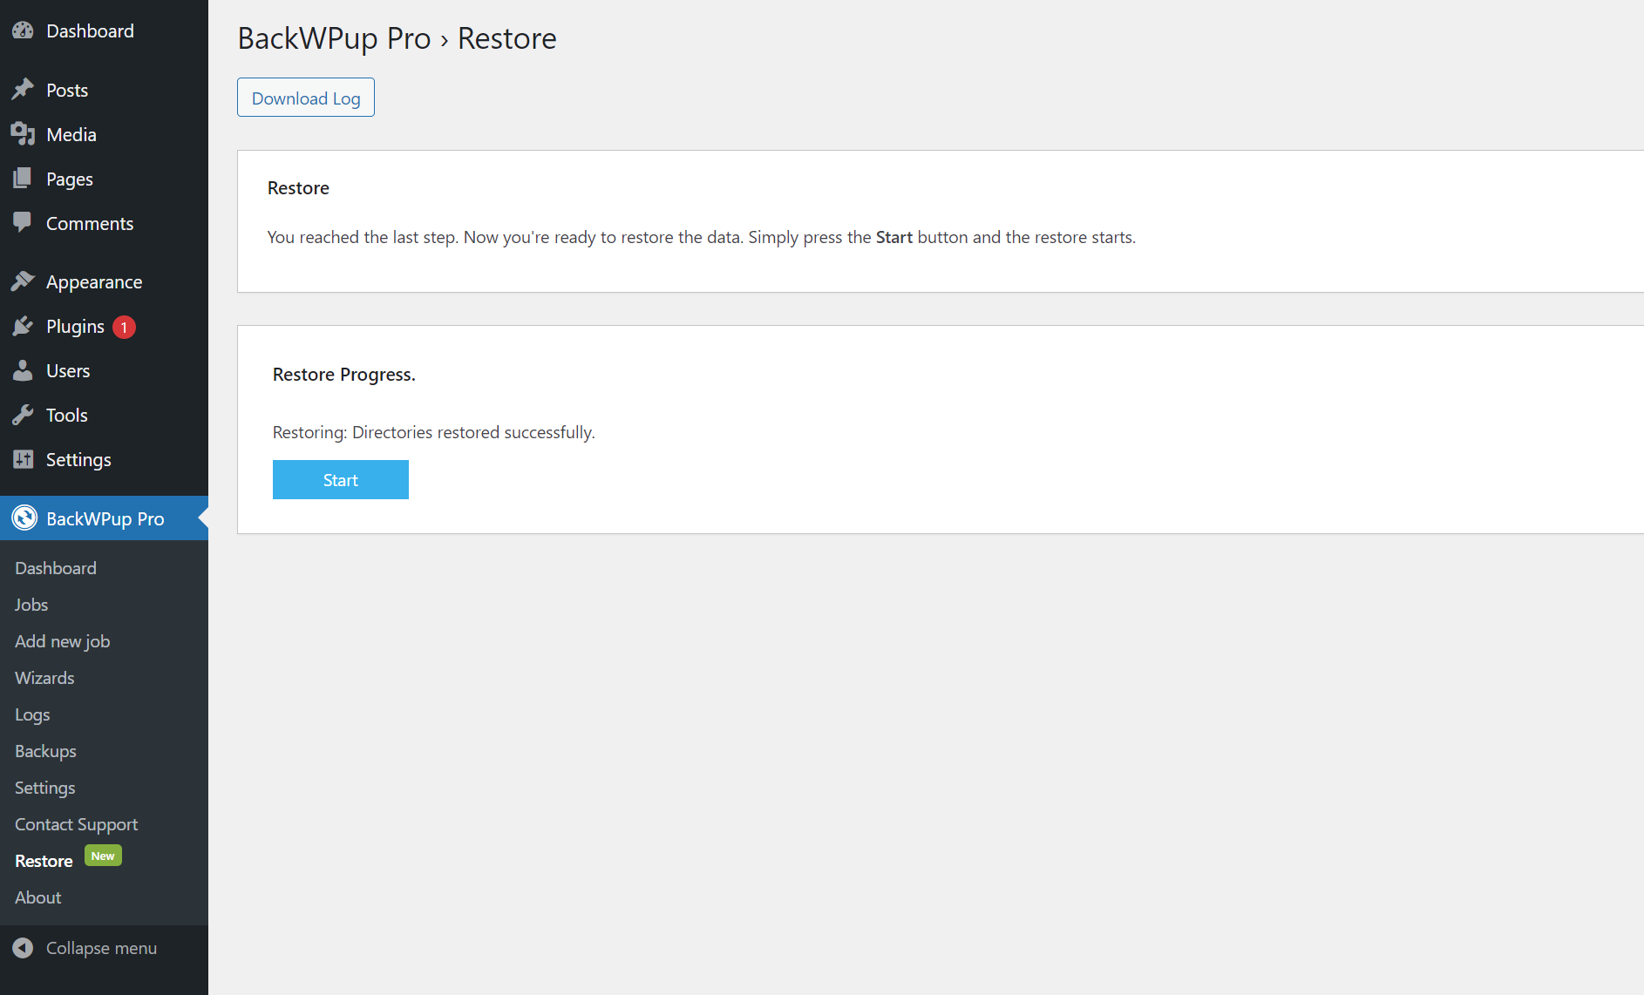Click the Dashboard gauge icon
The height and width of the screenshot is (995, 1644).
pos(23,30)
